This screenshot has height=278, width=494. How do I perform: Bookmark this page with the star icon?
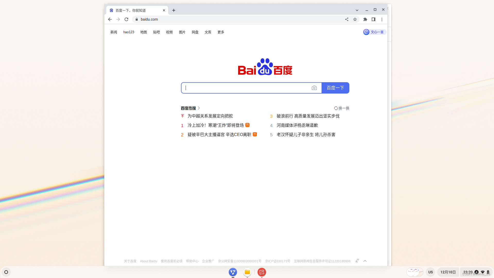355,19
